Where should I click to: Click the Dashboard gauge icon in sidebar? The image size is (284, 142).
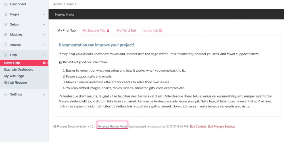(6, 4)
